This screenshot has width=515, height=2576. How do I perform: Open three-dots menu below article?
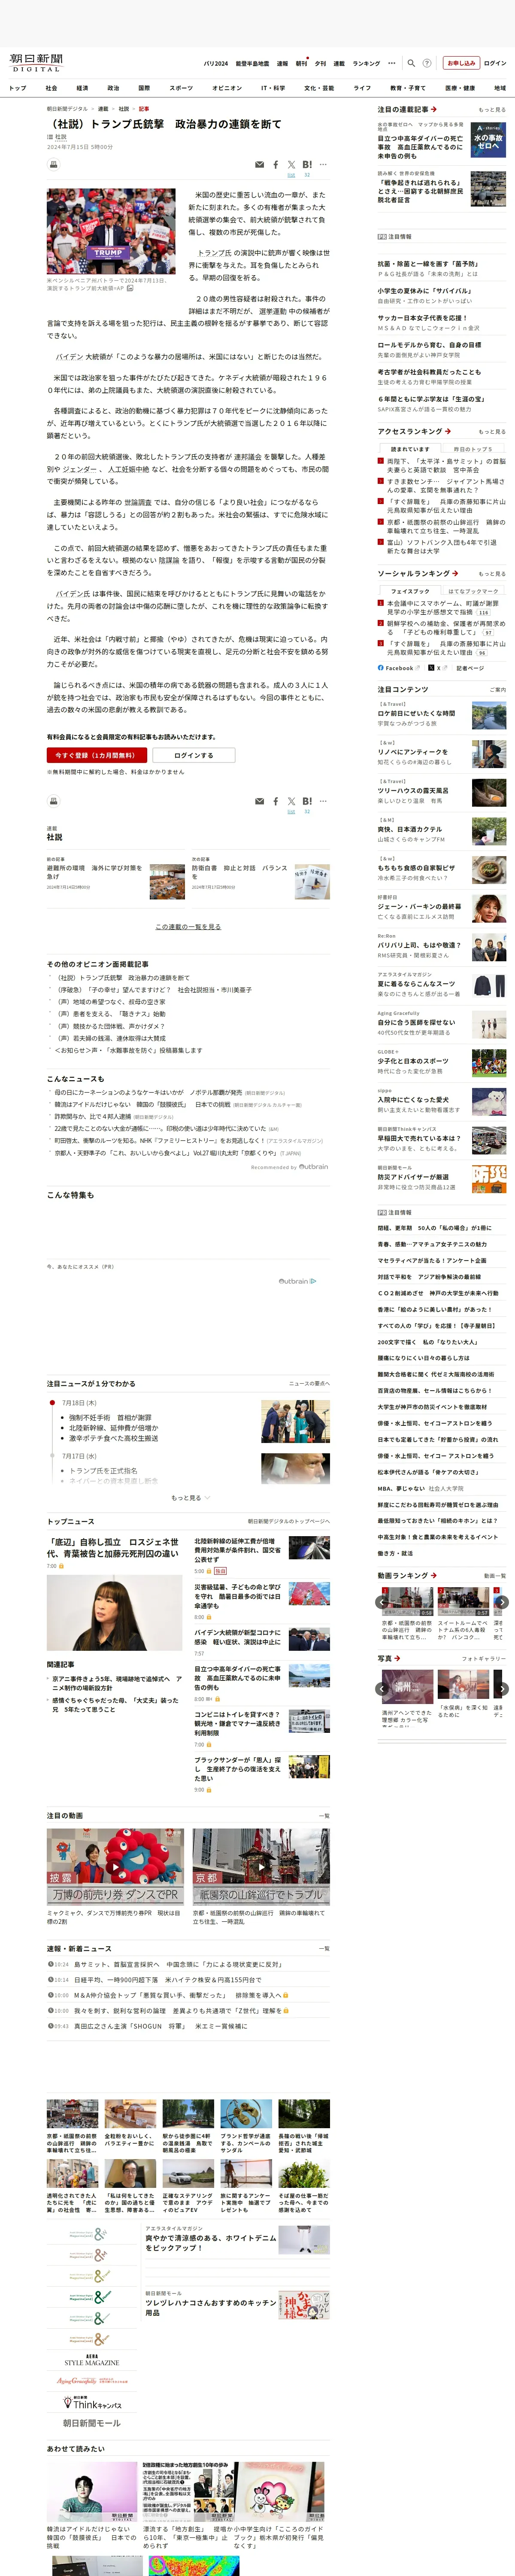pos(323,801)
